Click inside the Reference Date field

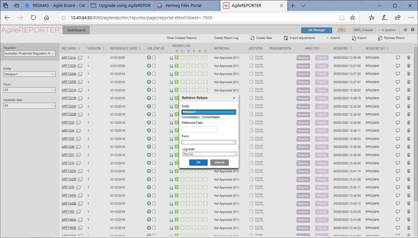pos(199,129)
